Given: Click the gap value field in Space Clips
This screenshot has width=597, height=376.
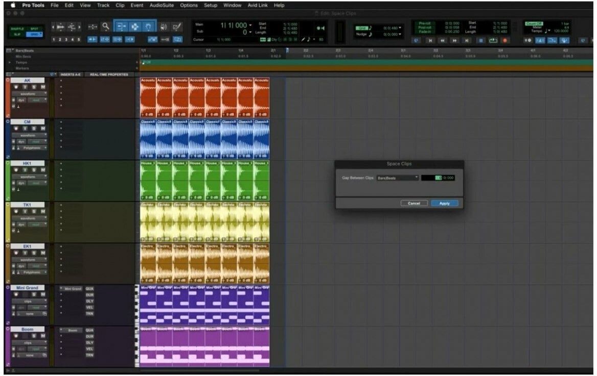Looking at the screenshot, I should click(x=438, y=178).
